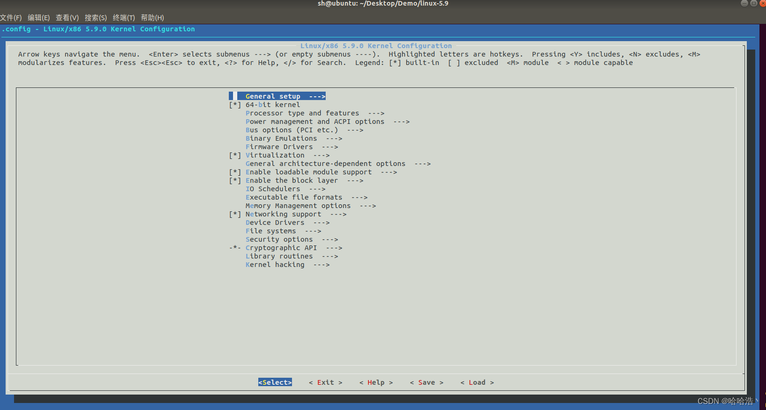Click the < Load > button
This screenshot has height=410, width=766.
tap(477, 382)
